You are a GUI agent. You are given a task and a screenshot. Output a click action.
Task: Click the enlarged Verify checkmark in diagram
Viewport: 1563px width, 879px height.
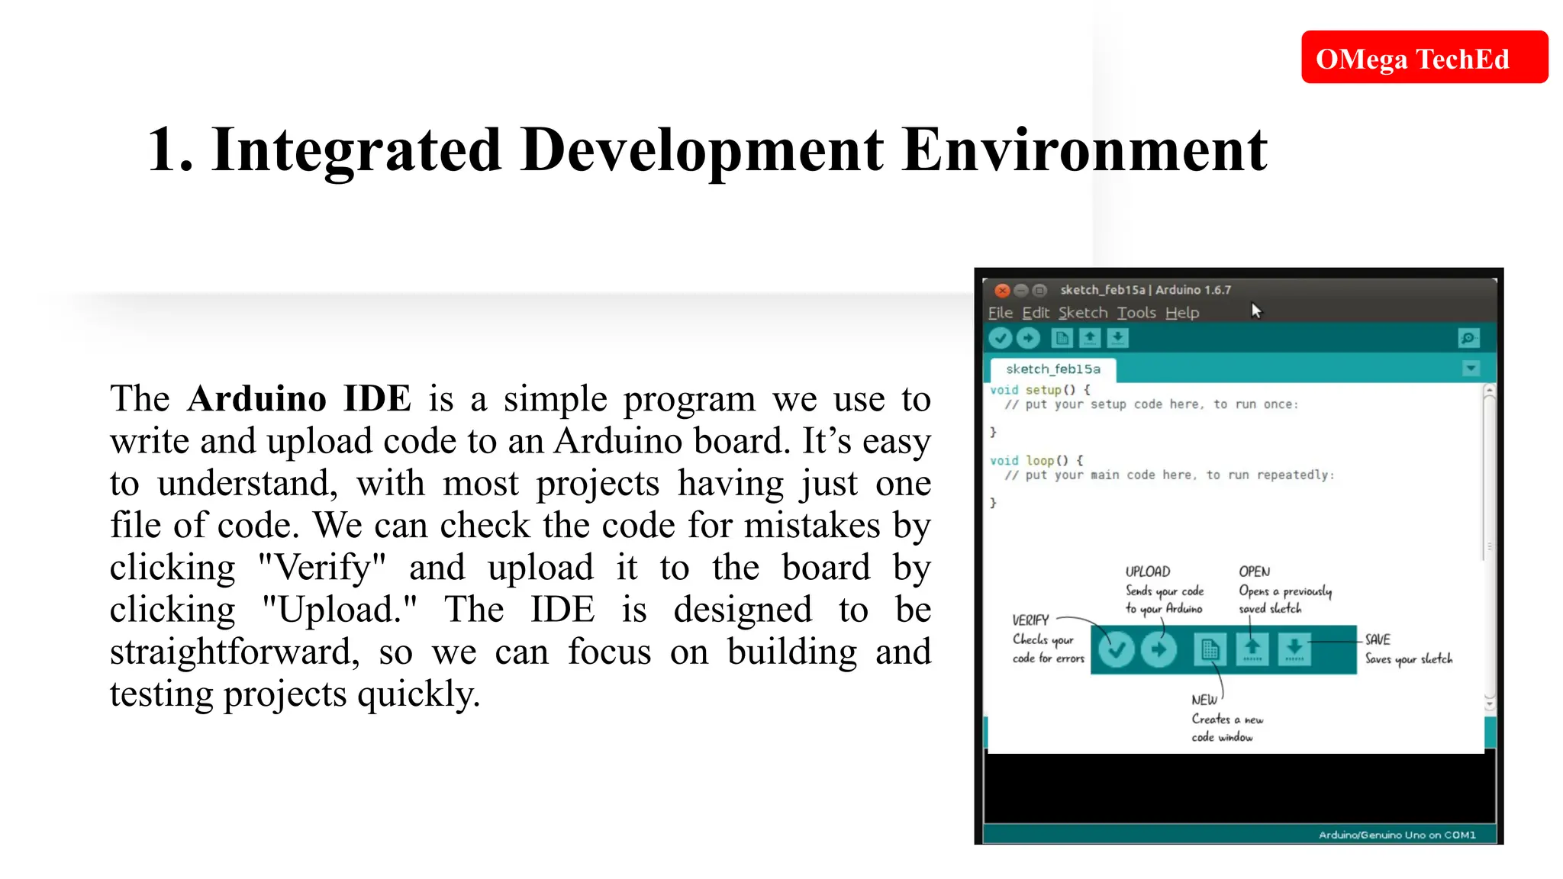click(x=1117, y=650)
